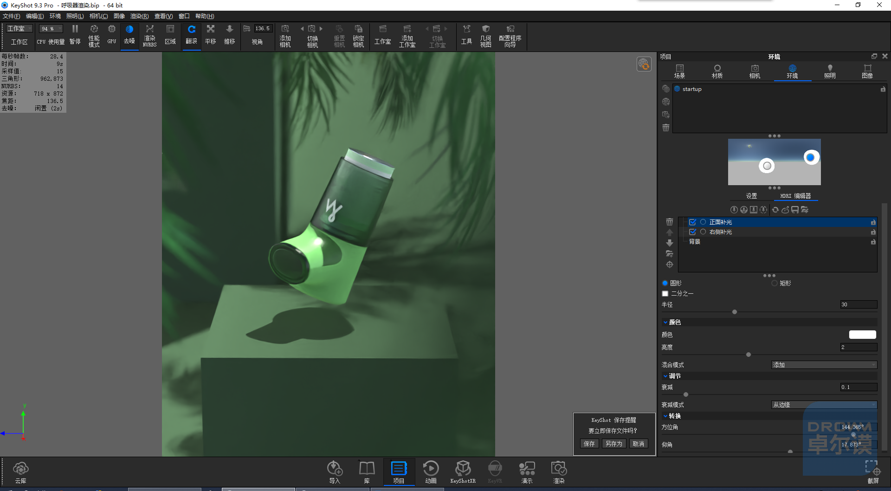Toggle the lock on 正面补光 row

click(x=873, y=222)
